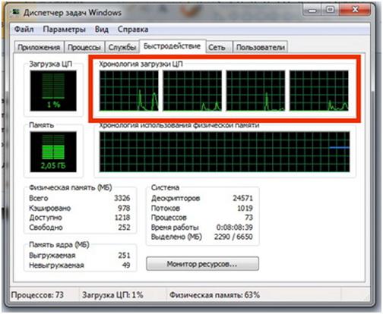Click the Хронология загрузки ЦП label

pos(141,64)
